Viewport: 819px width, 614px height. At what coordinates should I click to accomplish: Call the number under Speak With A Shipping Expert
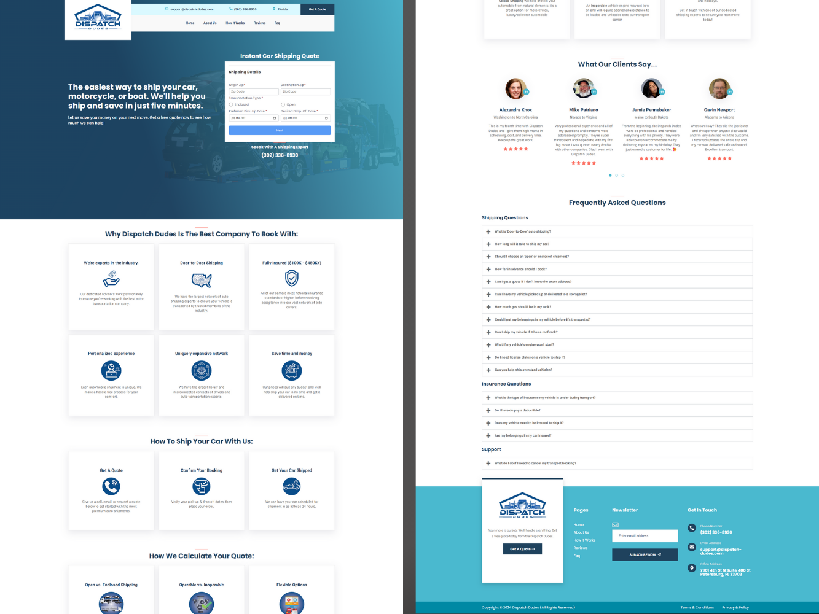[x=280, y=155]
